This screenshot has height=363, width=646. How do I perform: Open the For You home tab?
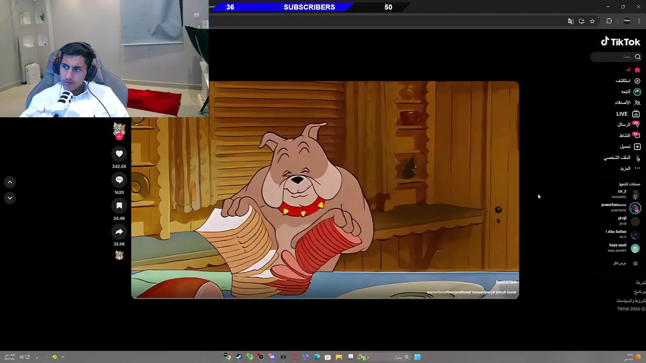(633, 70)
